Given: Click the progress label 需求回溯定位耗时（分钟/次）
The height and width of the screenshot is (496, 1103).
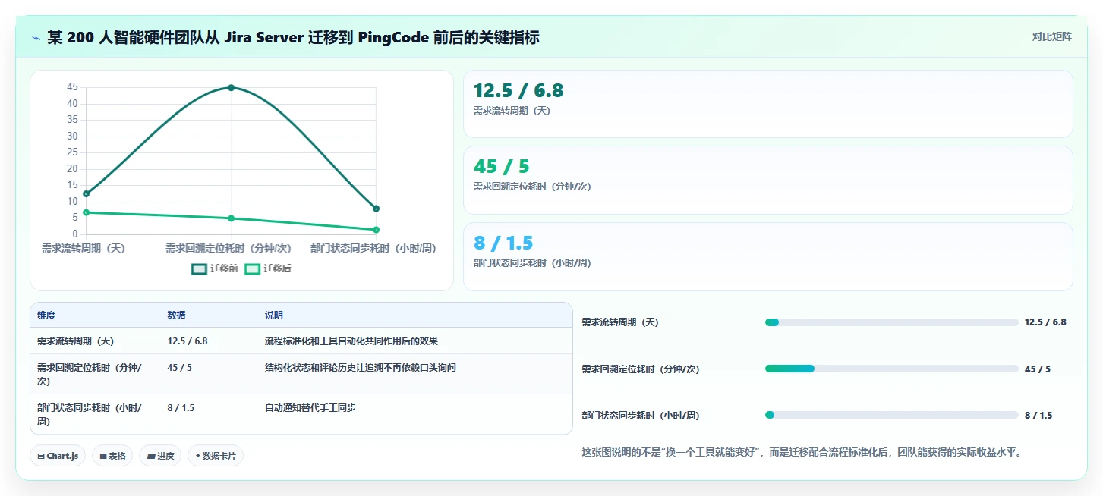Looking at the screenshot, I should 640,369.
